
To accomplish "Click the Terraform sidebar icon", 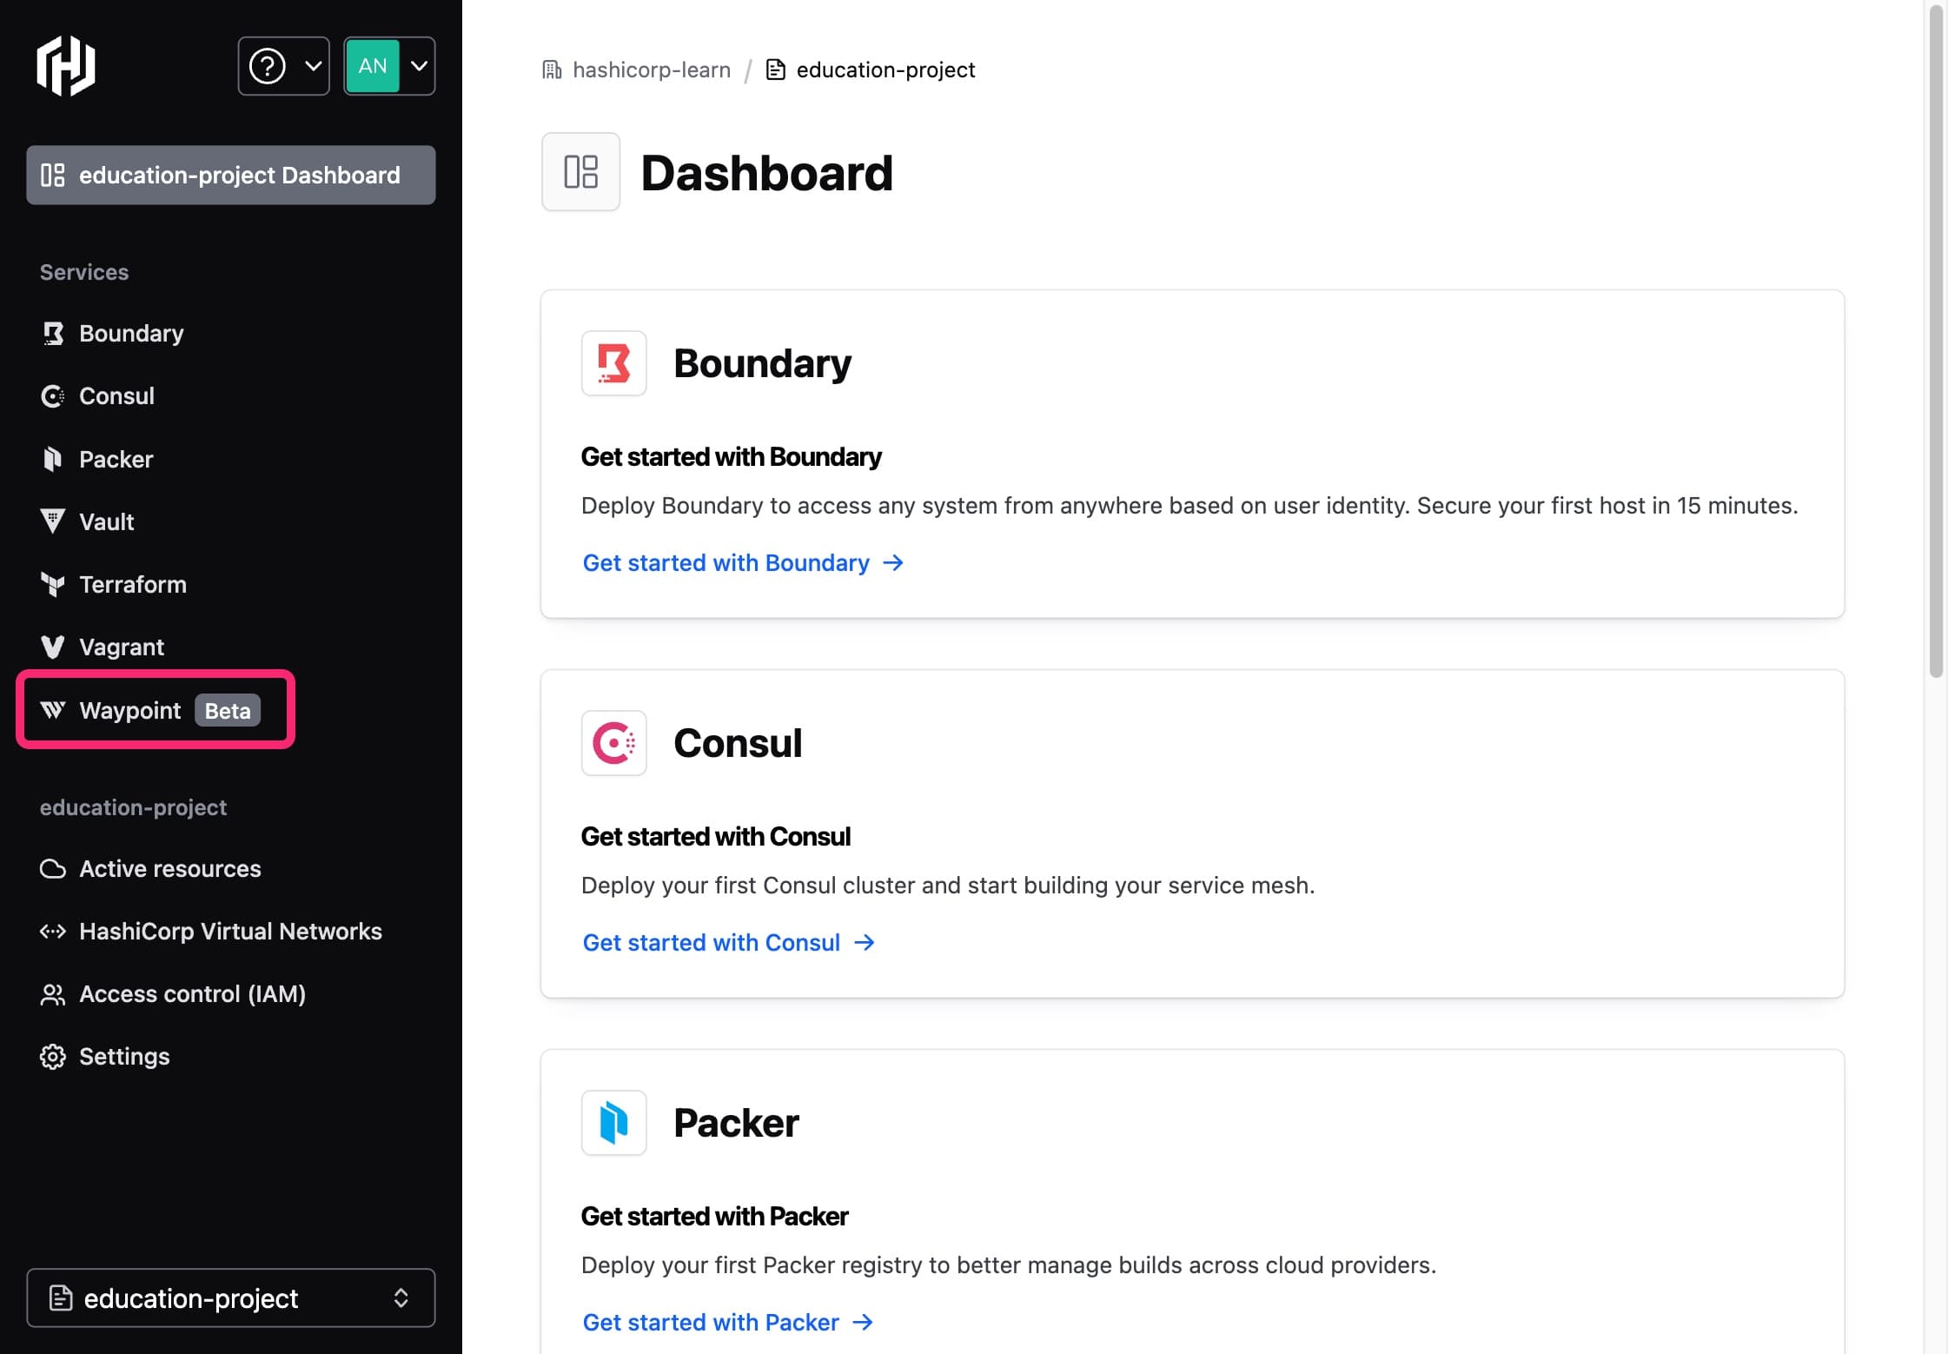I will click(53, 585).
